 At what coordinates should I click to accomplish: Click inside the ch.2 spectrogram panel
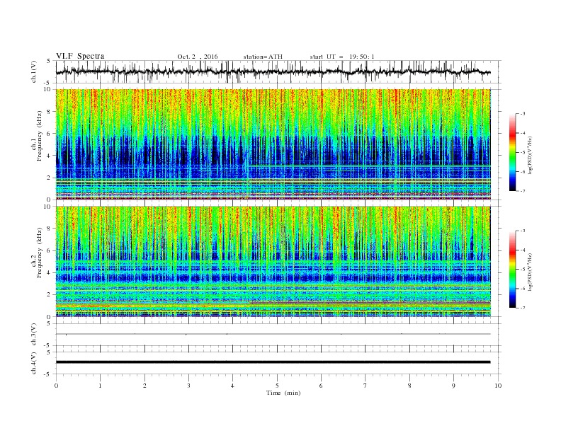(x=273, y=262)
